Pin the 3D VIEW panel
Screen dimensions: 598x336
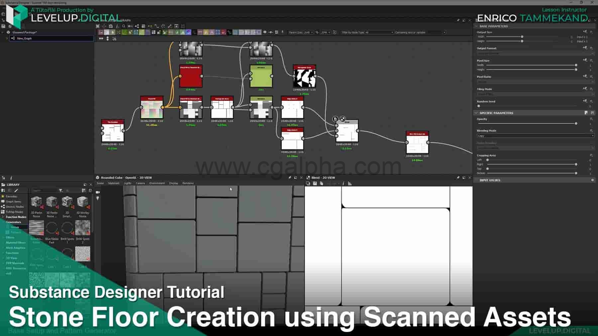point(290,178)
